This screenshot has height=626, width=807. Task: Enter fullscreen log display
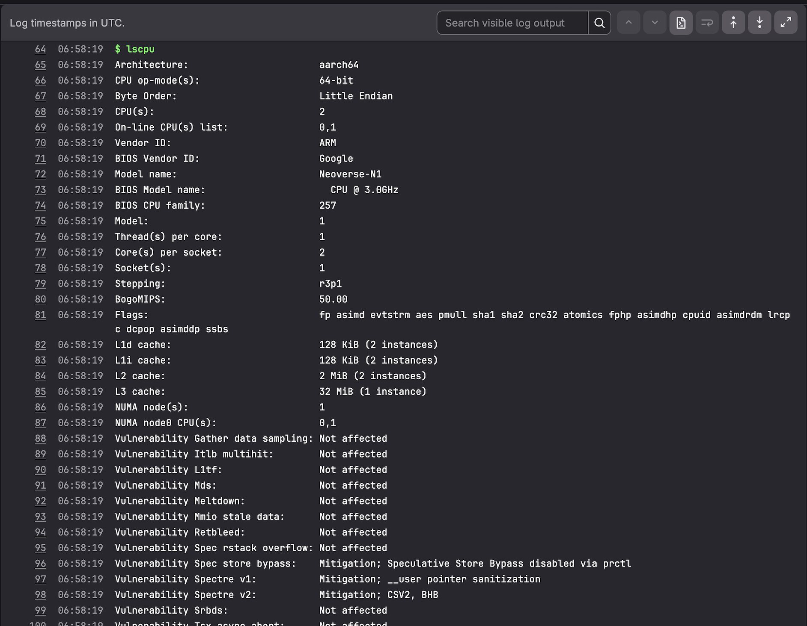786,22
